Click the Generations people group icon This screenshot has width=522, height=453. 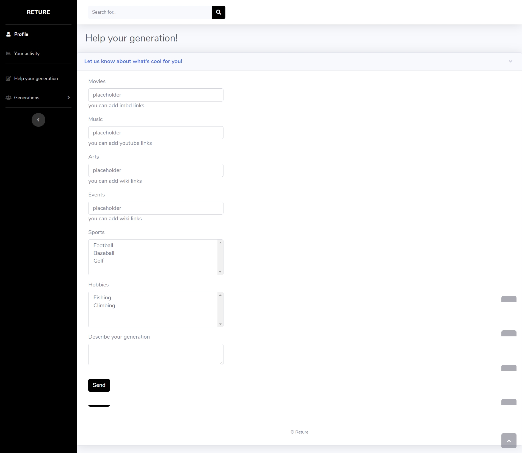pyautogui.click(x=9, y=98)
